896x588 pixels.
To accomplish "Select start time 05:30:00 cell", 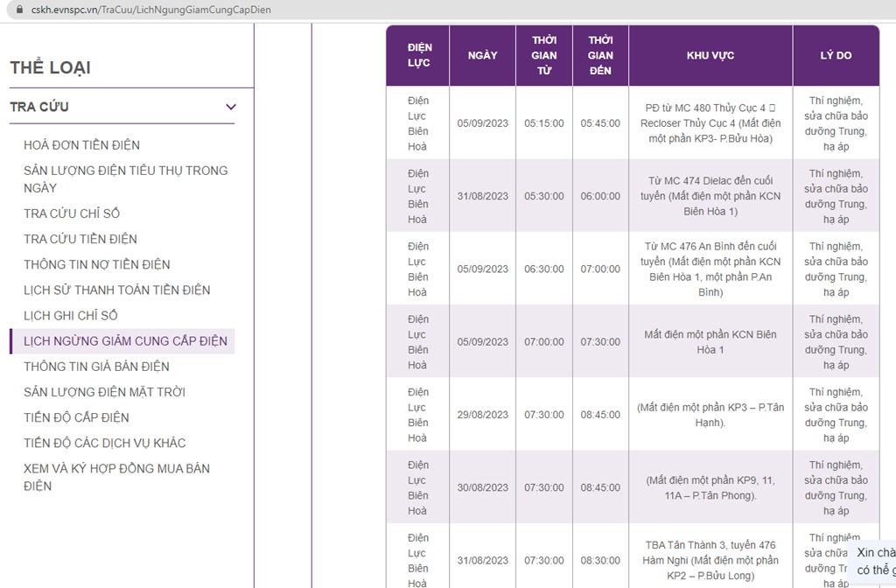I will tap(544, 196).
